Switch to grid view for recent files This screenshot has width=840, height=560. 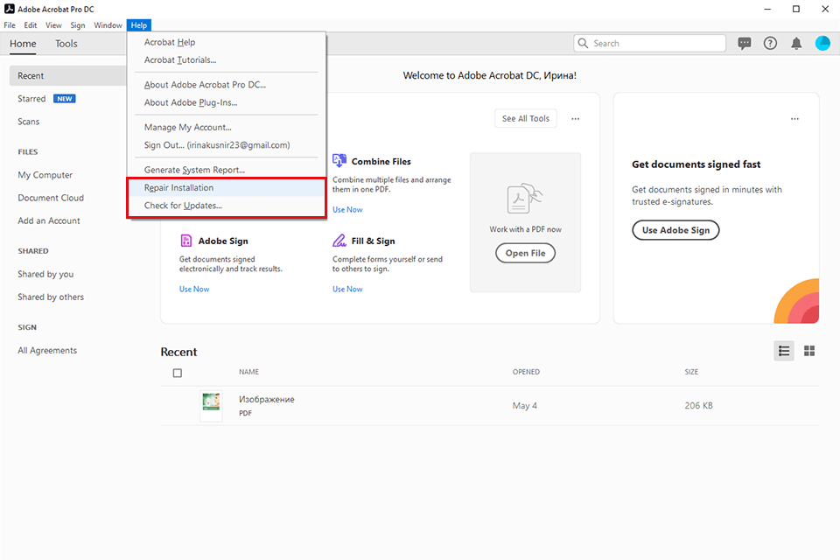coord(809,350)
